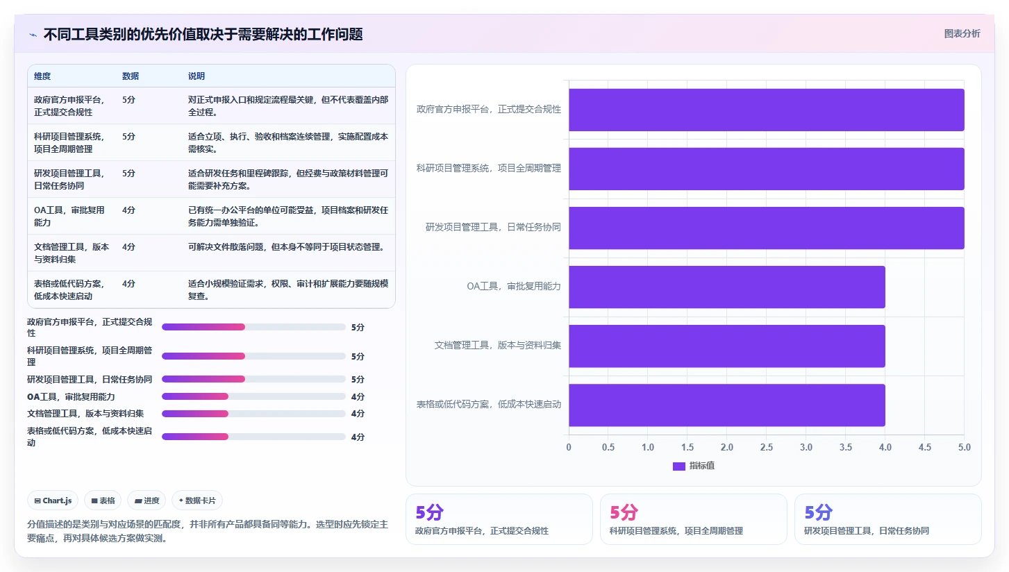Image resolution: width=1009 pixels, height=572 pixels.
Task: Click the chart axis label 文档管理工具，版本与资料归集
Action: (498, 345)
